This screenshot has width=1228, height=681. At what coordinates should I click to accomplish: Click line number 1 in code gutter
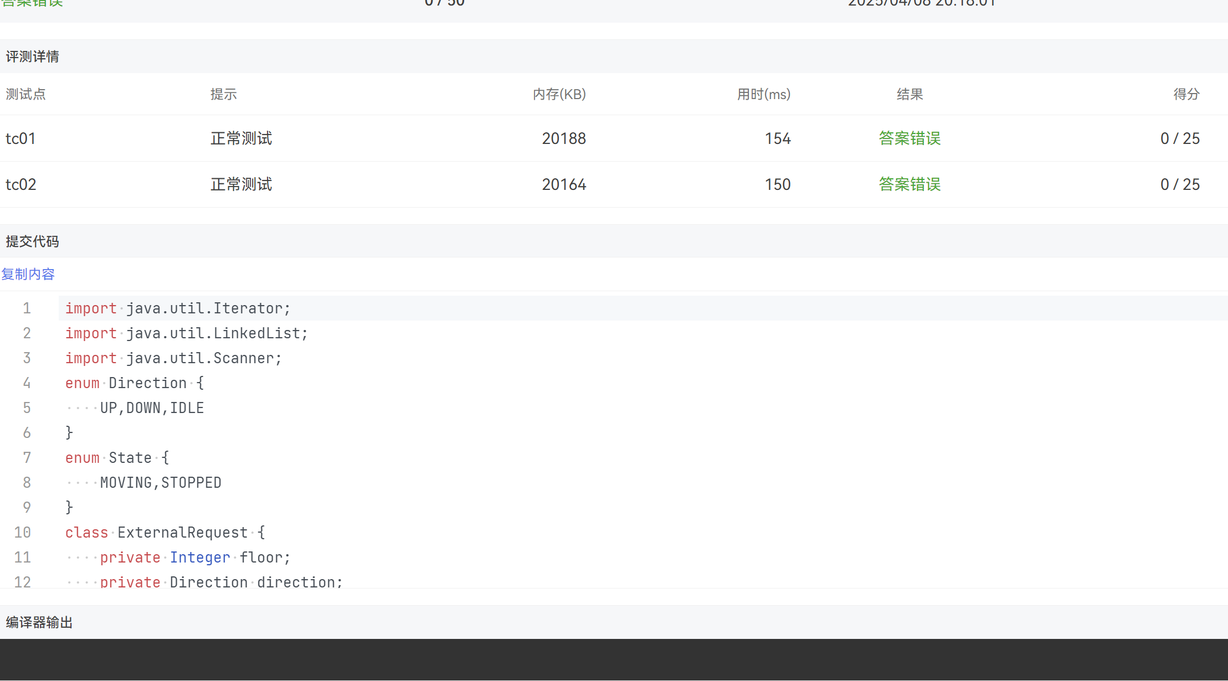27,308
